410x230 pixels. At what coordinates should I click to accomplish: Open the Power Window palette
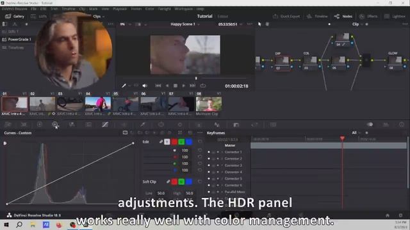[x=161, y=125]
